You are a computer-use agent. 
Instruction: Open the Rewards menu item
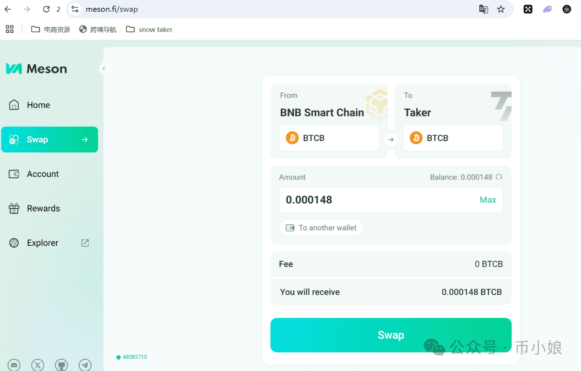[x=43, y=209]
